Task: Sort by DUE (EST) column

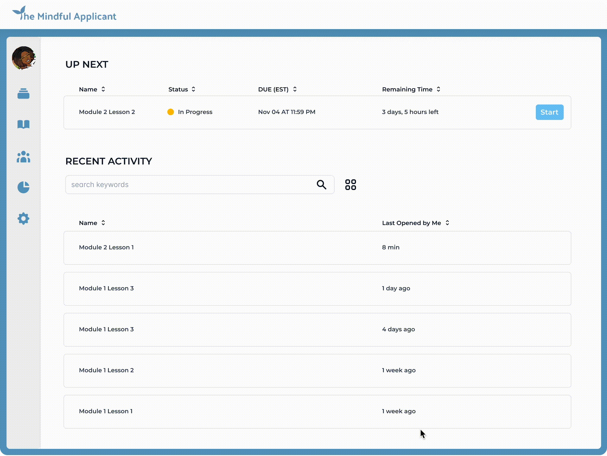Action: click(x=277, y=89)
